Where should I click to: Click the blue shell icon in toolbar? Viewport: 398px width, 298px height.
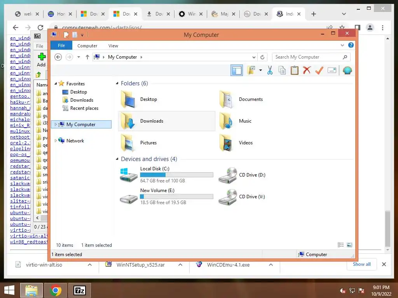[x=347, y=70]
